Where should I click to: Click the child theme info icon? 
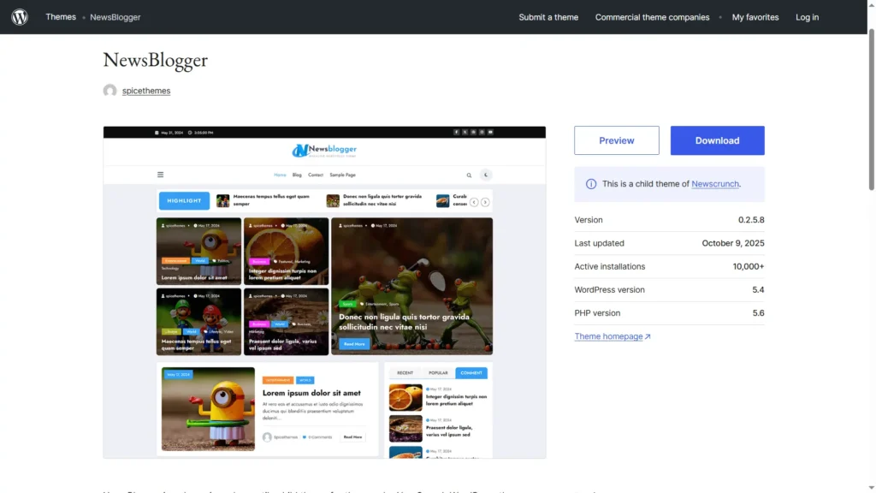[590, 184]
